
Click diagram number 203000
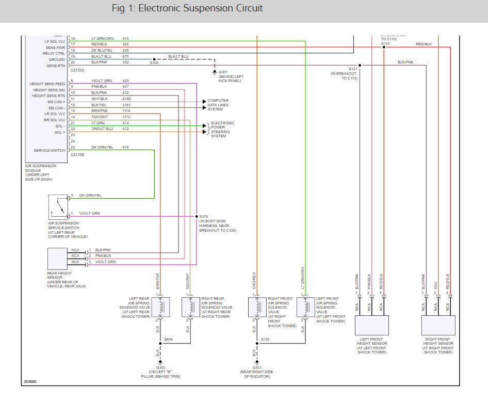[30, 381]
